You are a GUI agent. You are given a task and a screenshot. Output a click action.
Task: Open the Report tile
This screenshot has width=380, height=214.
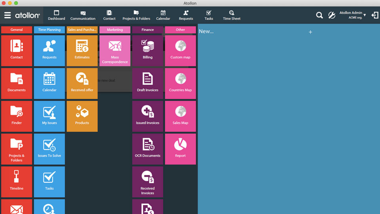coord(180,149)
